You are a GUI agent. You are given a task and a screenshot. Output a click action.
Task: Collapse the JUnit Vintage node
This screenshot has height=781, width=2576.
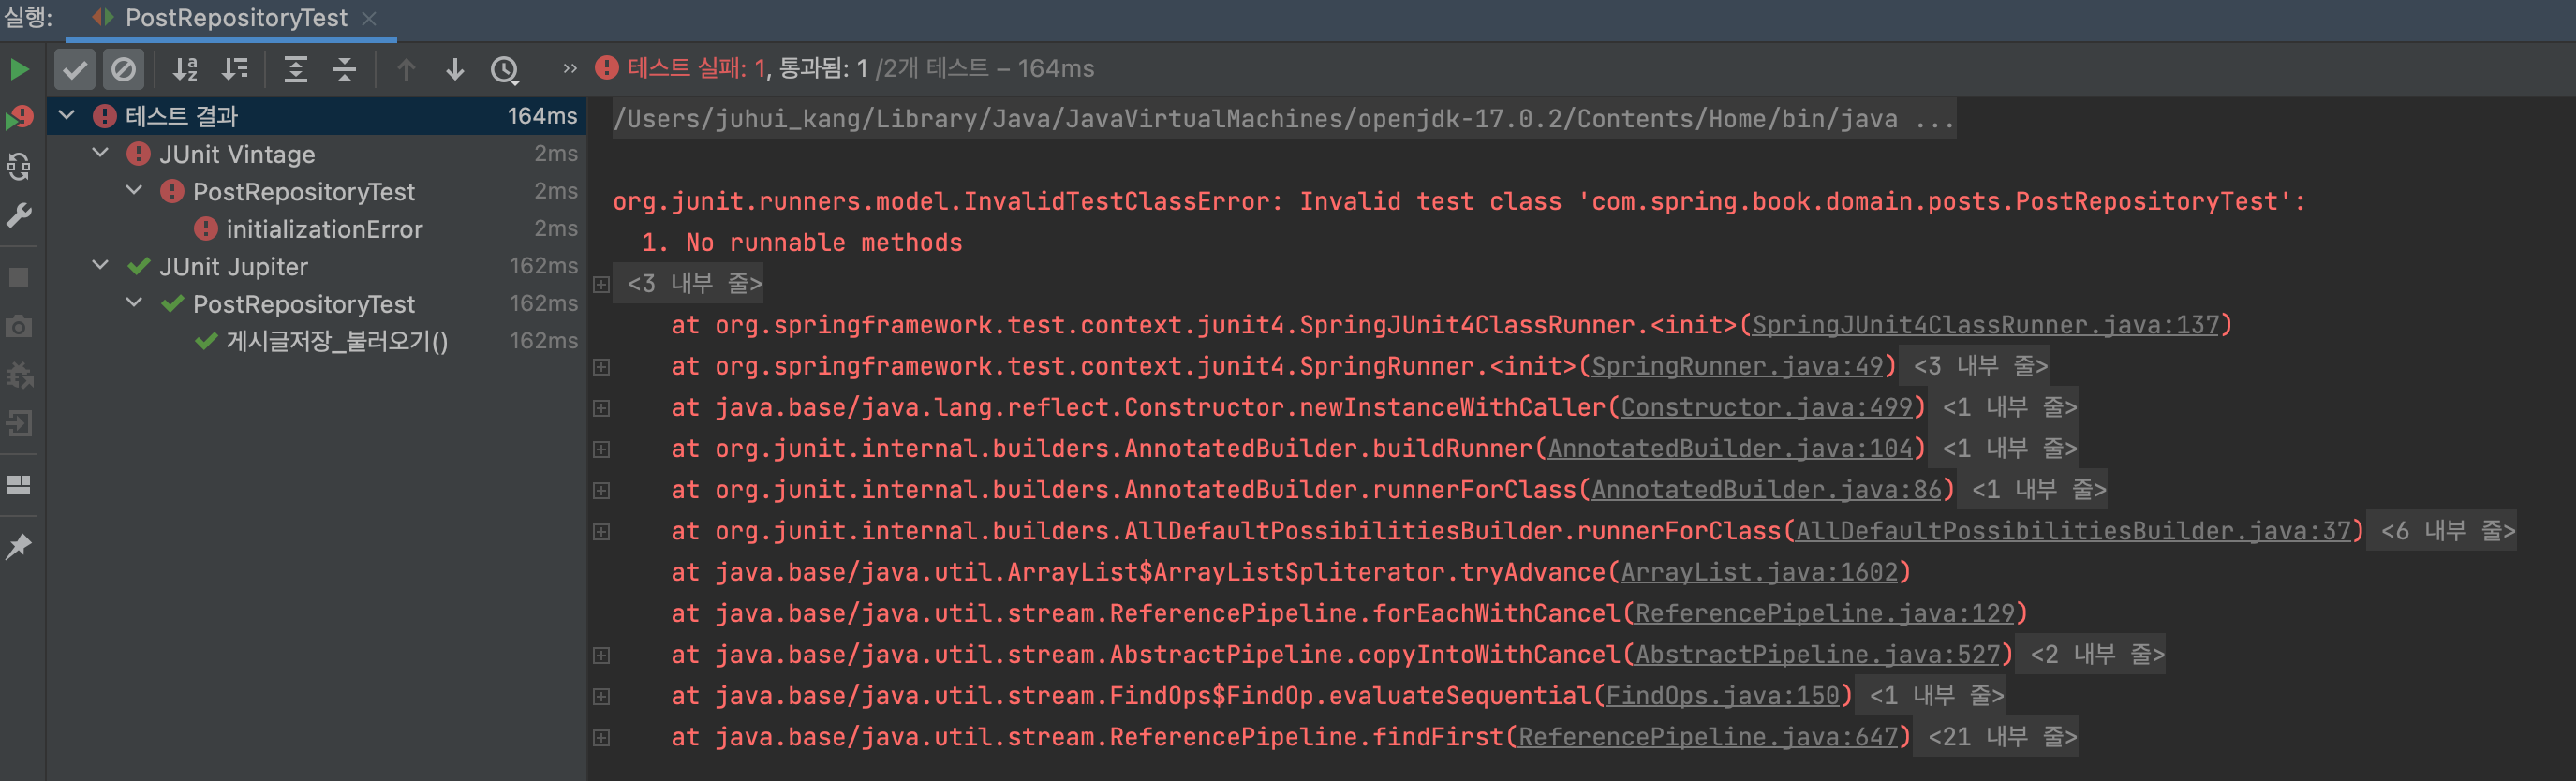tap(100, 153)
